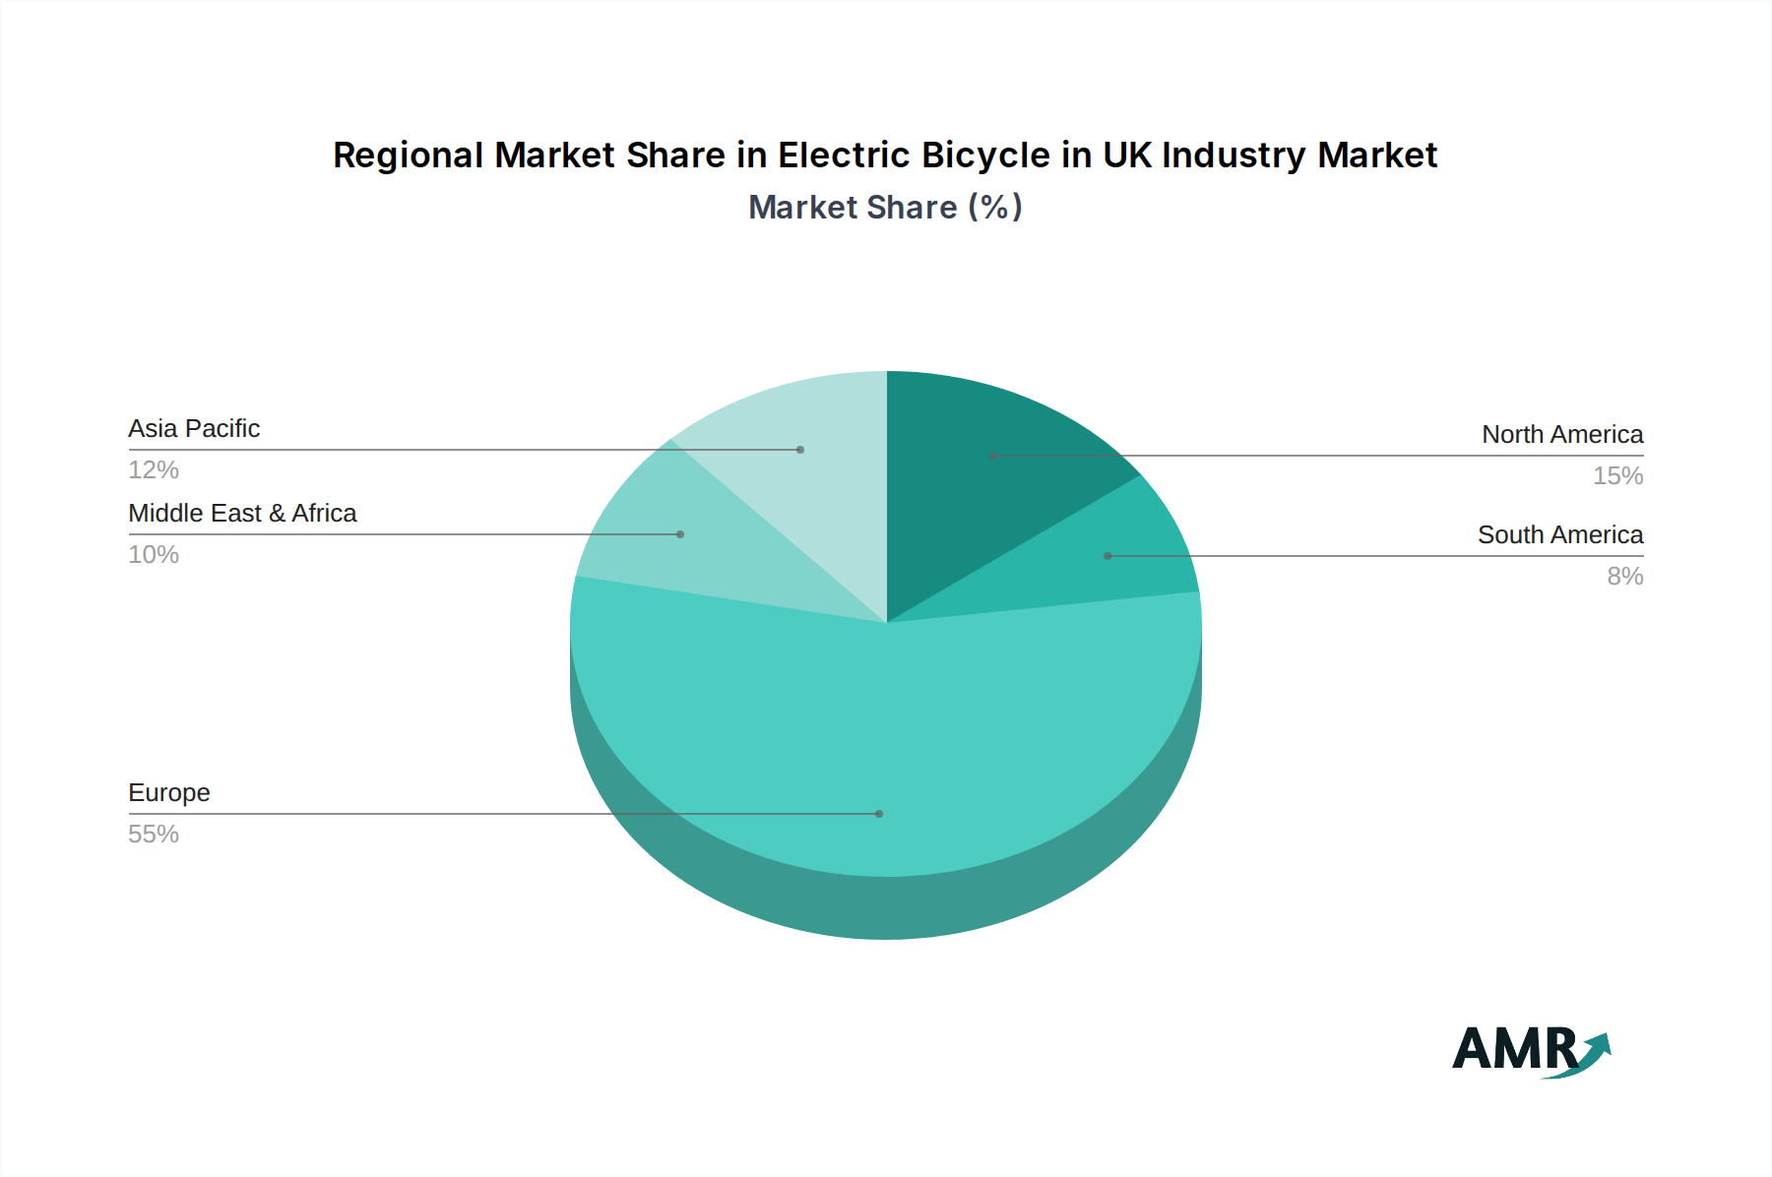Click the Europe leader line dot

(x=879, y=813)
